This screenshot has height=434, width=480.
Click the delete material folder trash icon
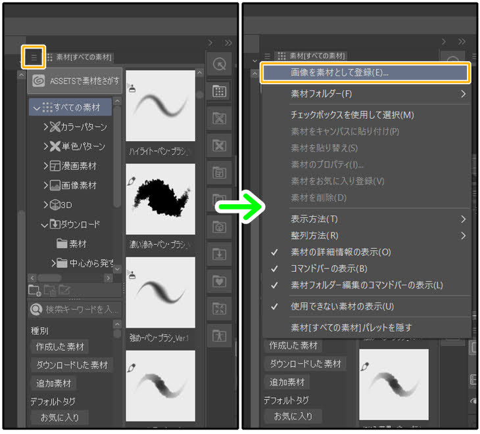pos(50,290)
